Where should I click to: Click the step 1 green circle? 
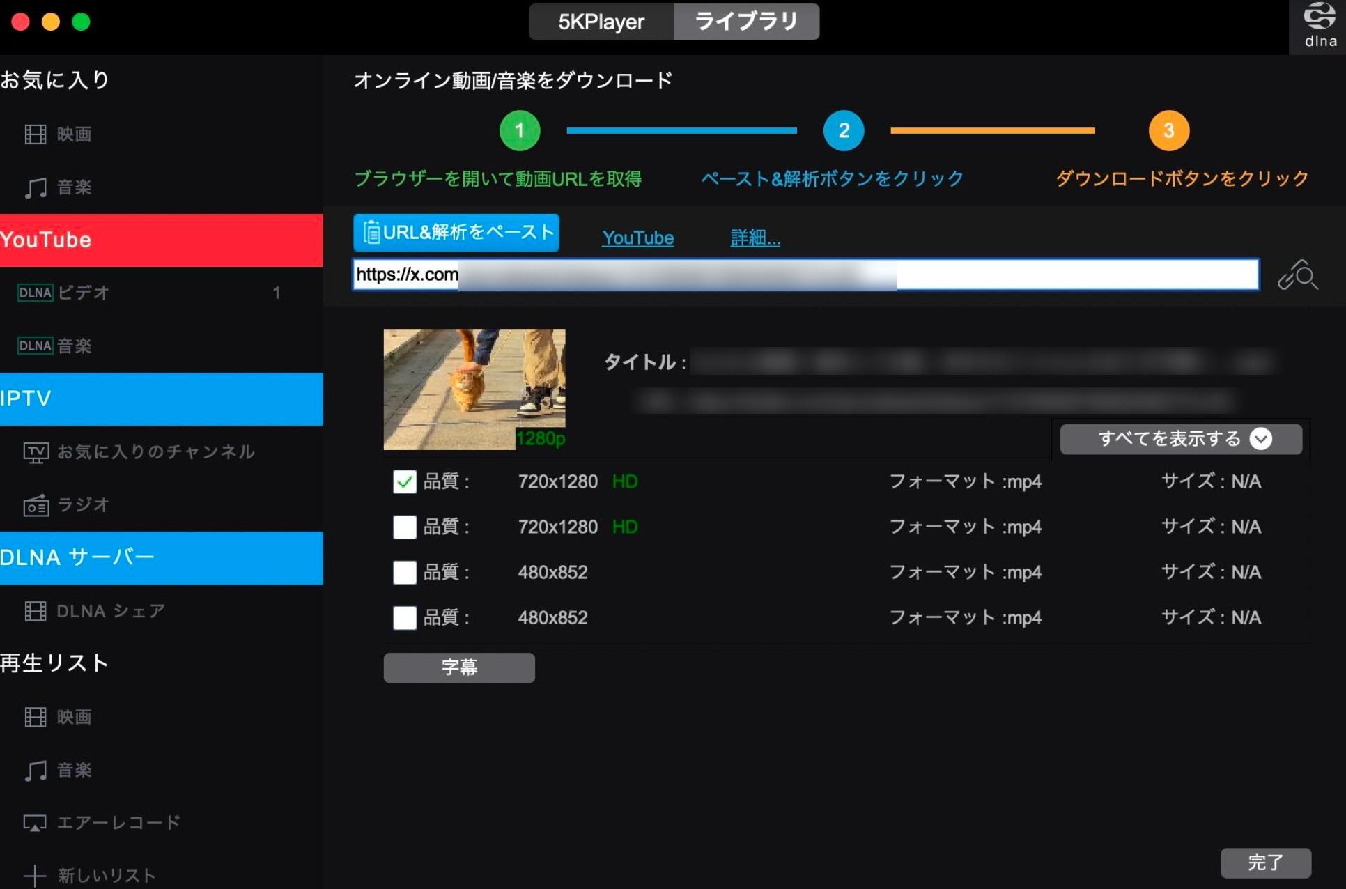tap(520, 130)
